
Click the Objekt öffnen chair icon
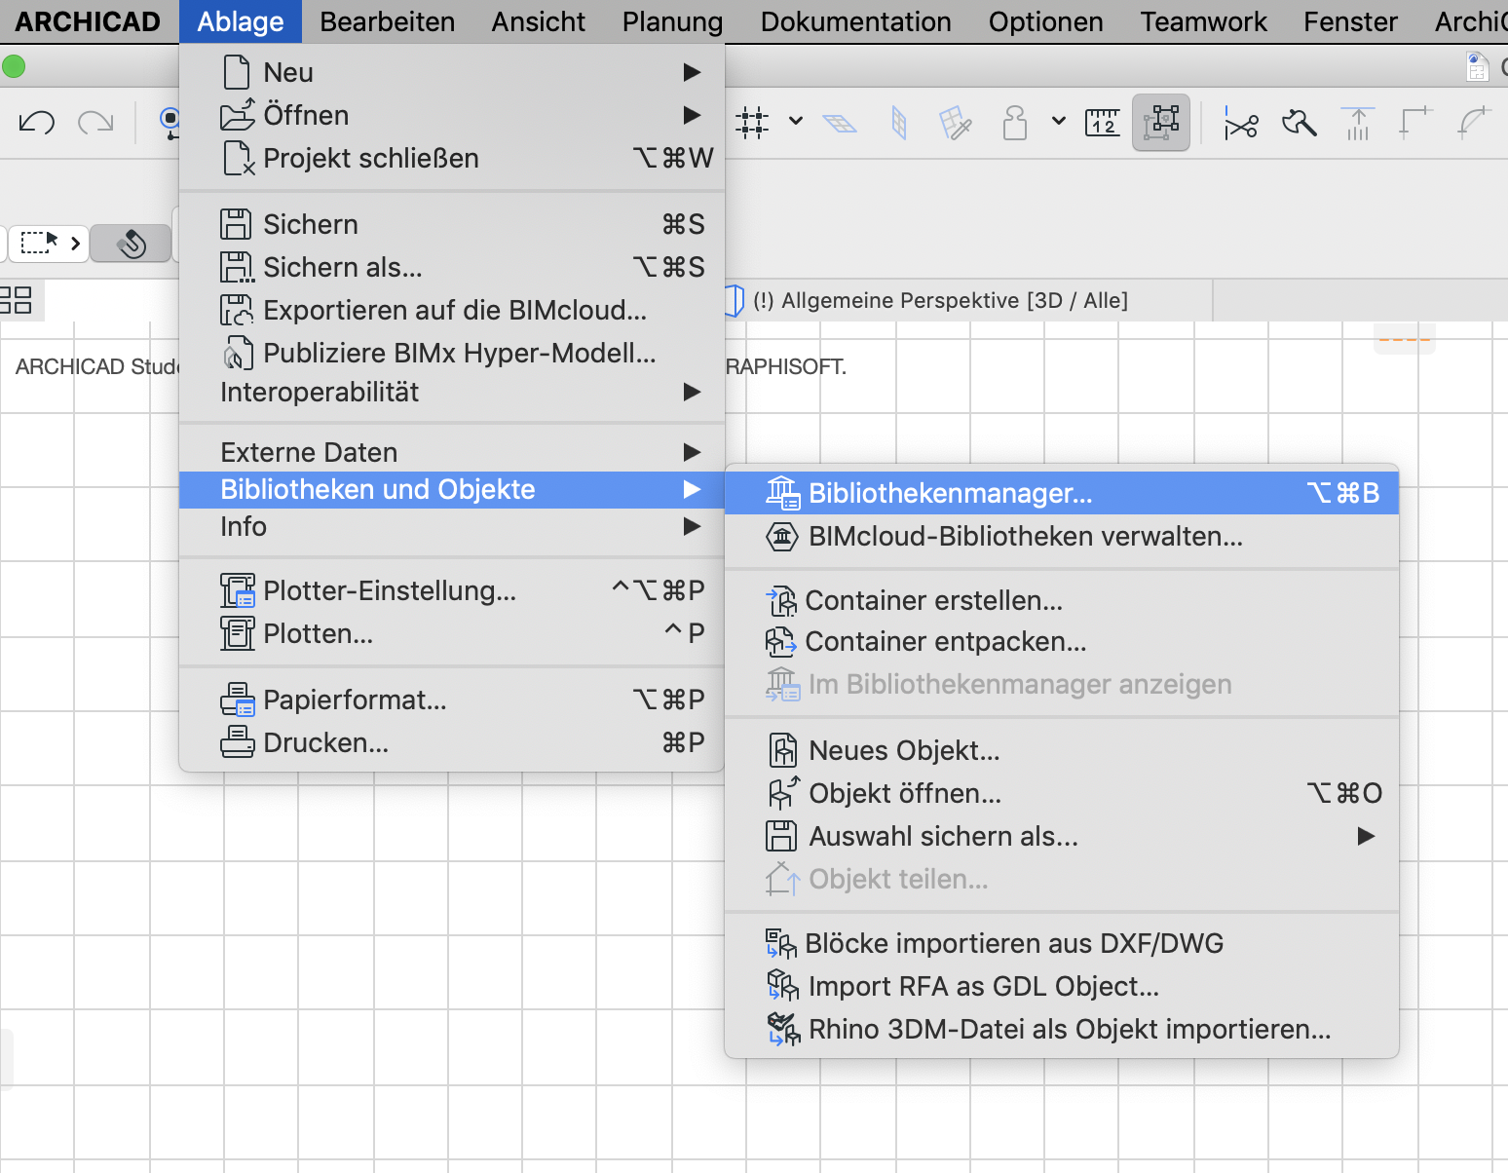tap(783, 793)
